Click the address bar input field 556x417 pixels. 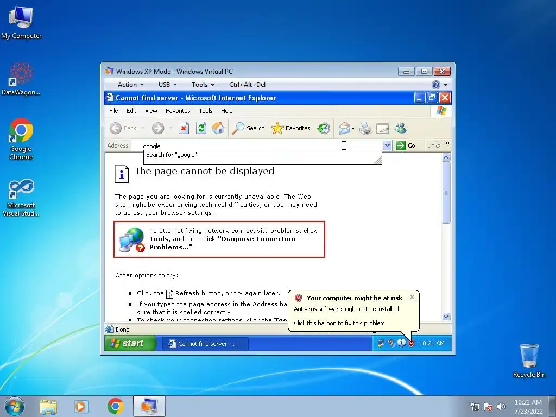click(x=257, y=146)
